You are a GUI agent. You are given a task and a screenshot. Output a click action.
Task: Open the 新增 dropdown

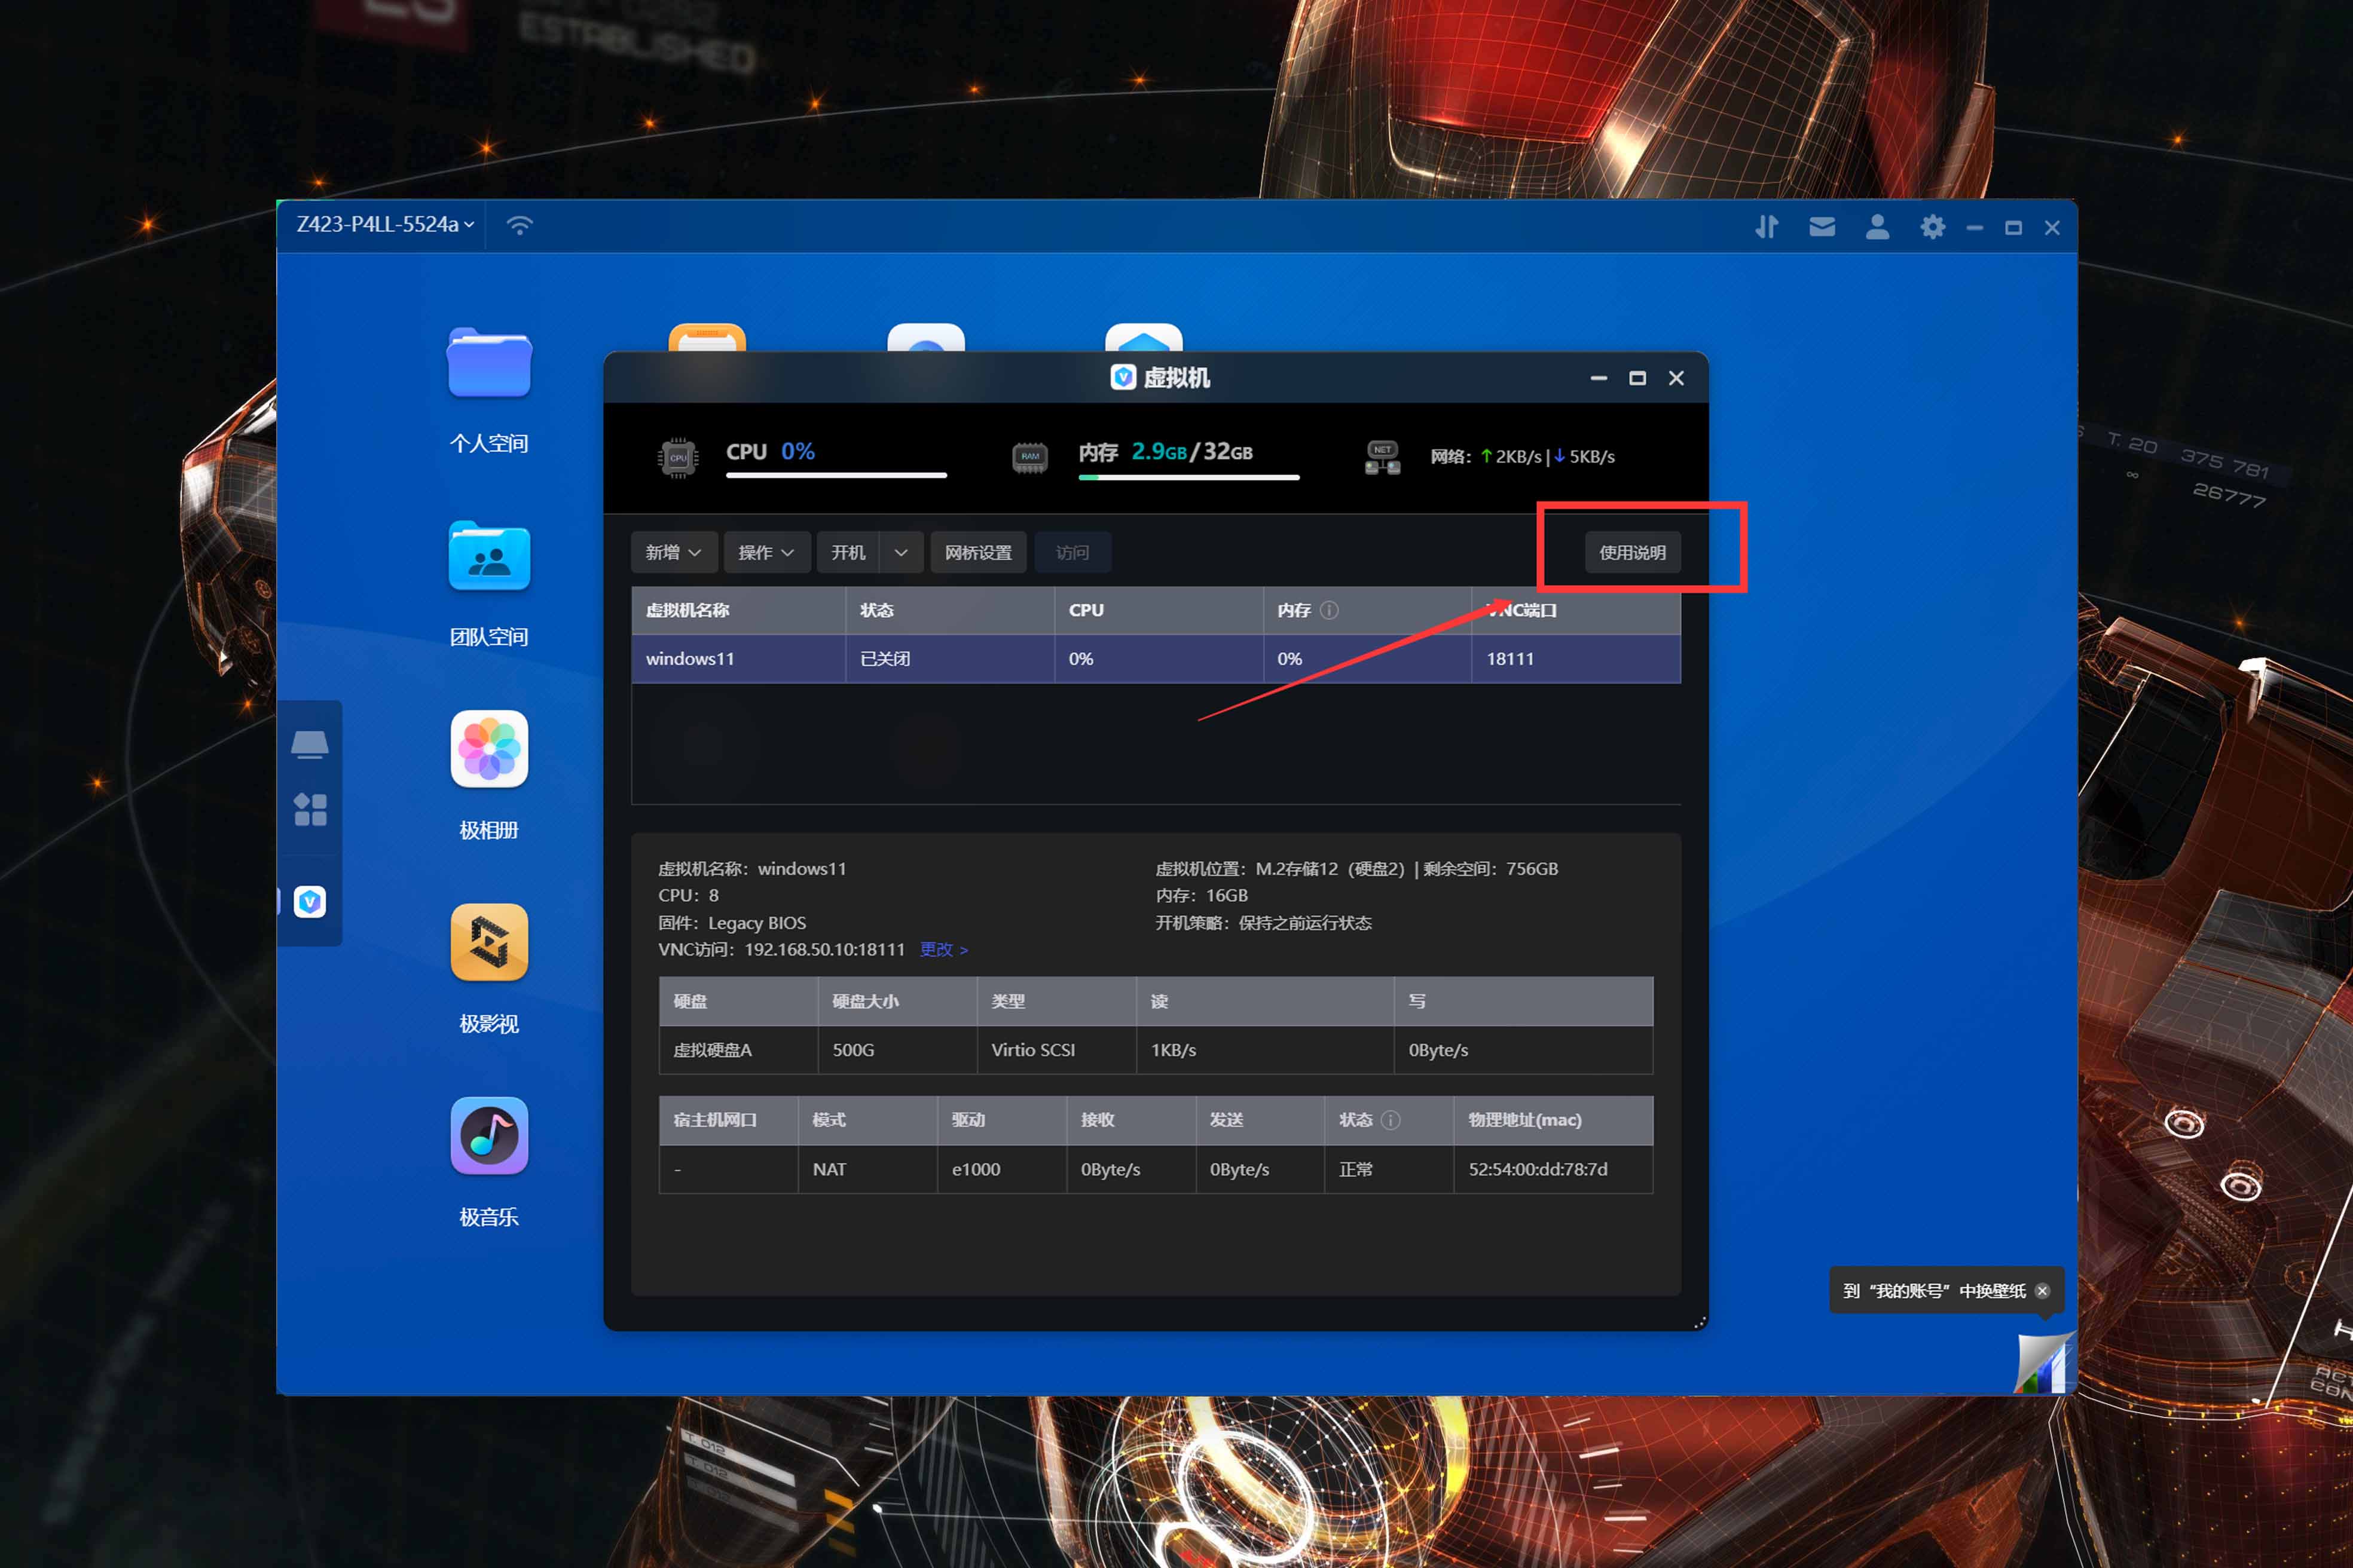pos(673,552)
